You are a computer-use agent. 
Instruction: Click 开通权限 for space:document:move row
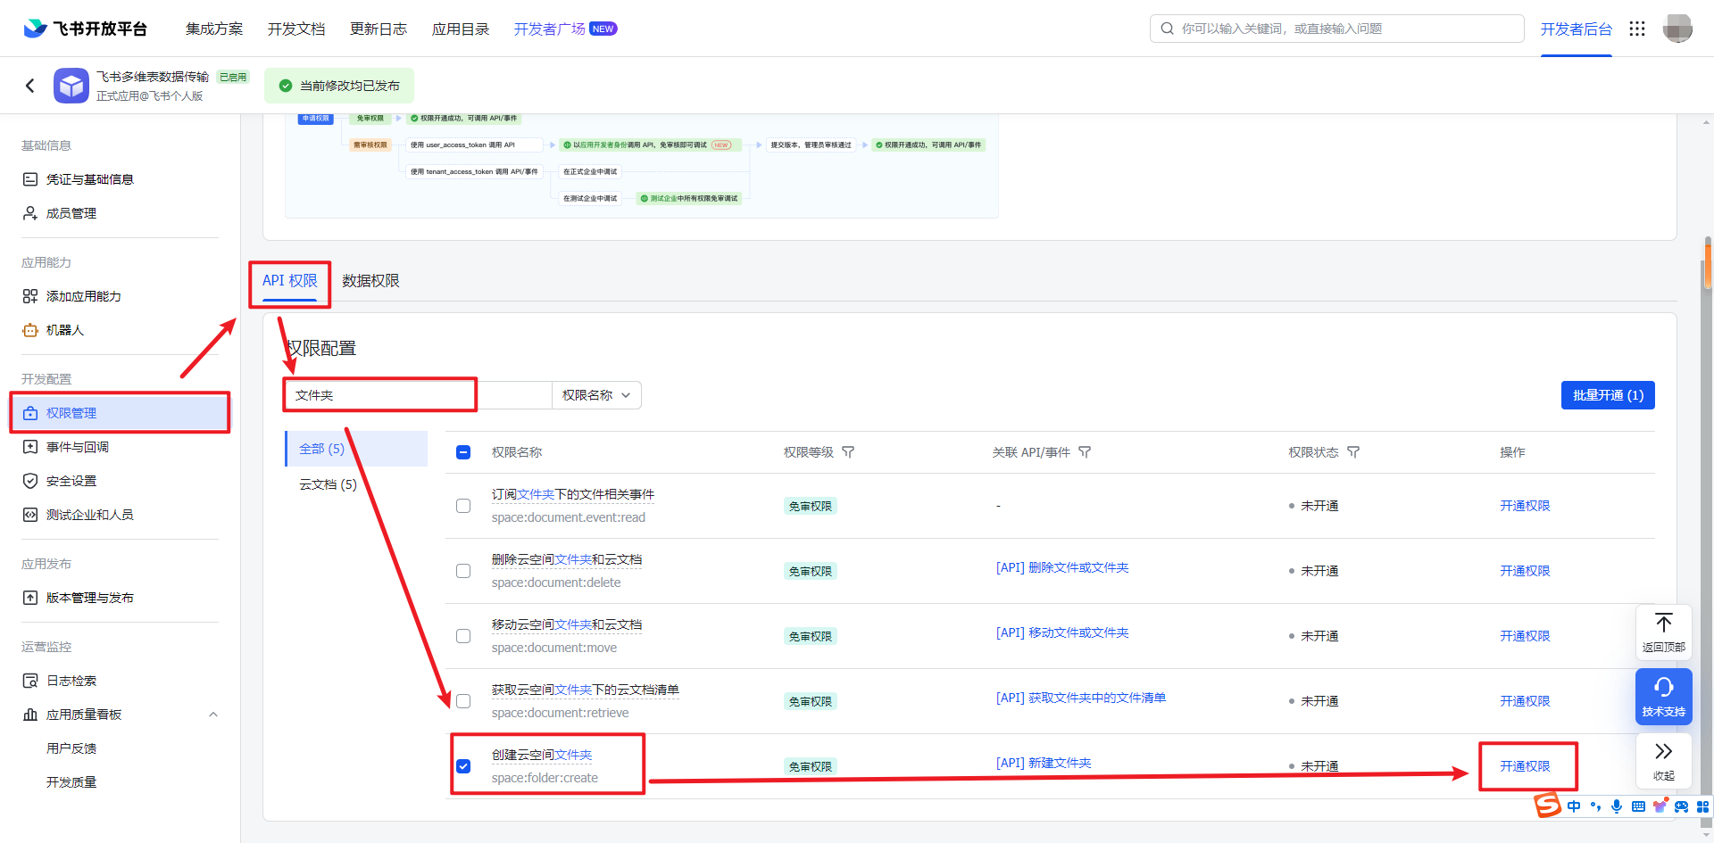point(1525,636)
